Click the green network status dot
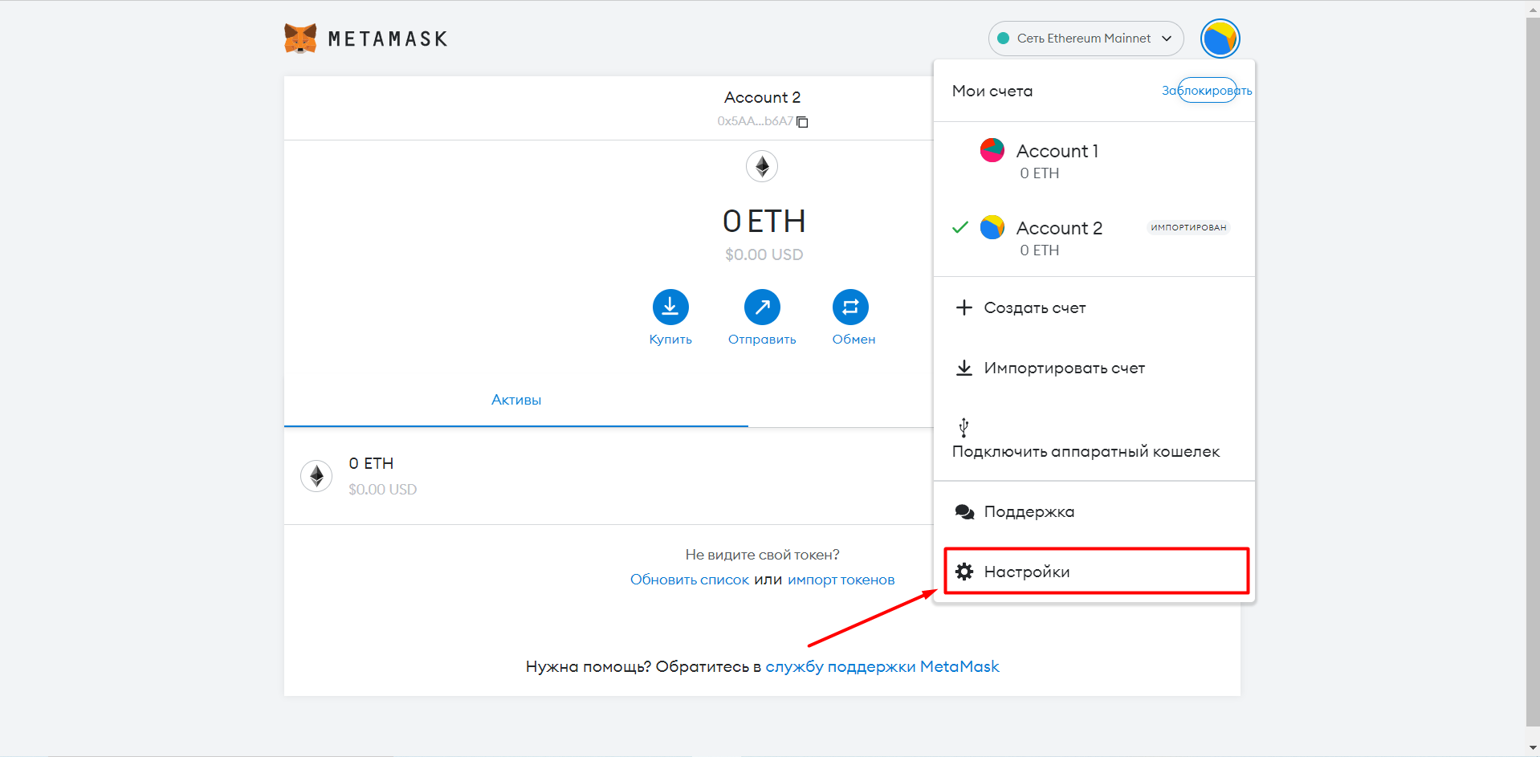Viewport: 1540px width, 757px height. pos(1003,39)
